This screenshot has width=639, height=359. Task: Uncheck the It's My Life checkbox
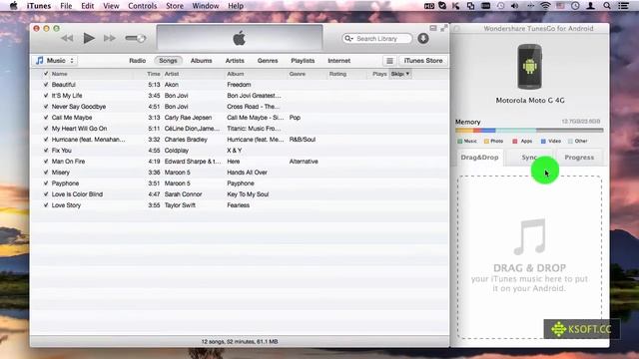tap(46, 96)
